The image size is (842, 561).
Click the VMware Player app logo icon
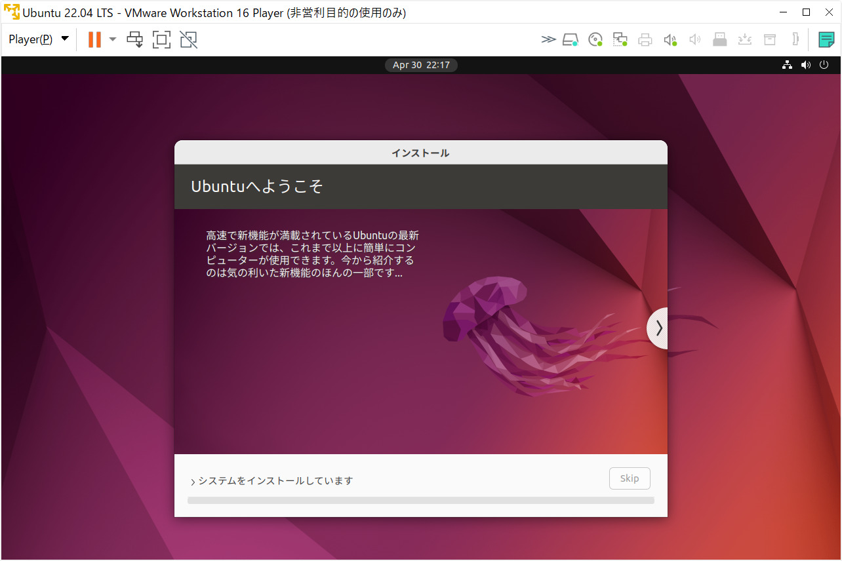[11, 12]
